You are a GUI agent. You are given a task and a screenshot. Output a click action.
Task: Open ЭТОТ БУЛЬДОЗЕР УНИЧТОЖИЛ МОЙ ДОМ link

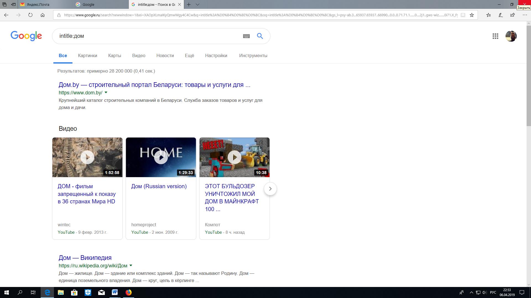click(232, 198)
